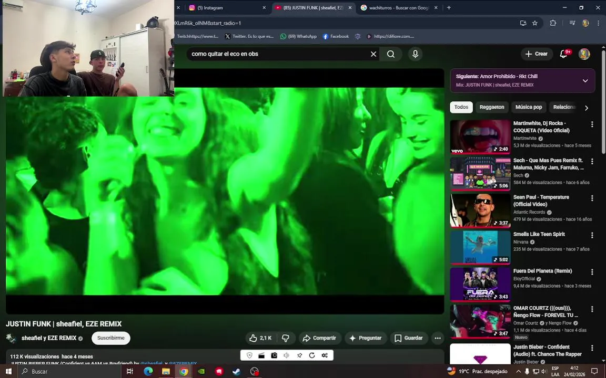Image resolution: width=606 pixels, height=378 pixels.
Task: Open options for OMAR COURTZ video
Action: coord(592,309)
